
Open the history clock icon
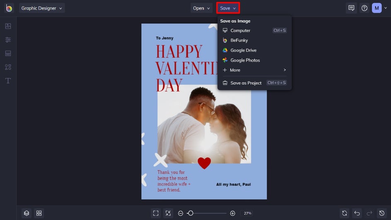[x=382, y=213]
